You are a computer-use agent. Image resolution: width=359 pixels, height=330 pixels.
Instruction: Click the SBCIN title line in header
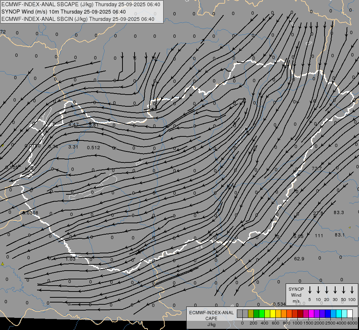click(78, 19)
